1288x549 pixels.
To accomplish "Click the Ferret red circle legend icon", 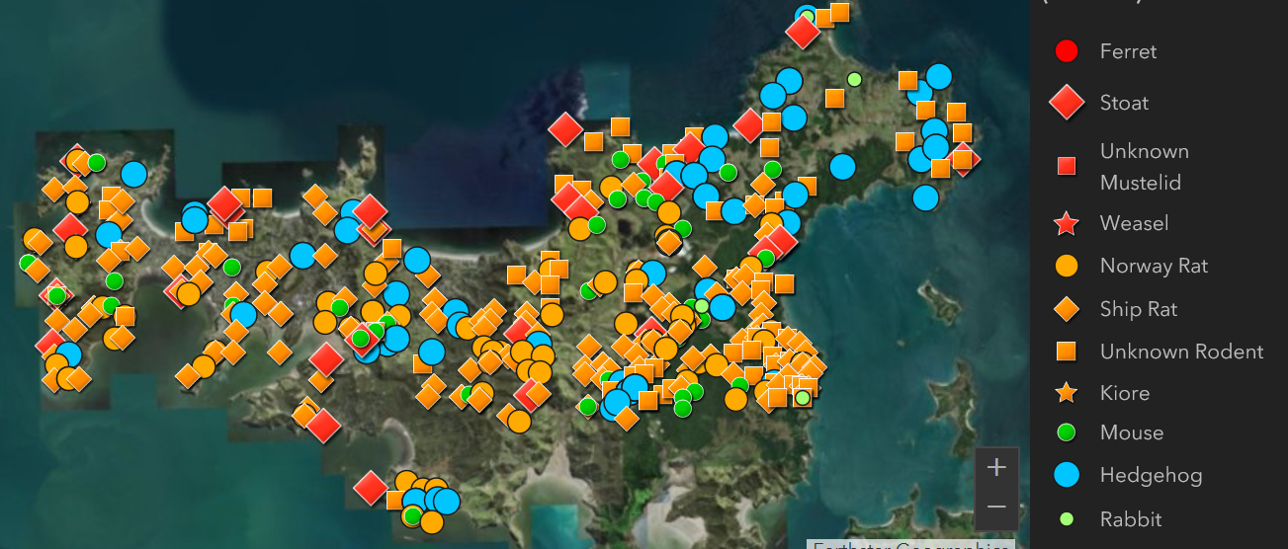I will coord(1066,51).
